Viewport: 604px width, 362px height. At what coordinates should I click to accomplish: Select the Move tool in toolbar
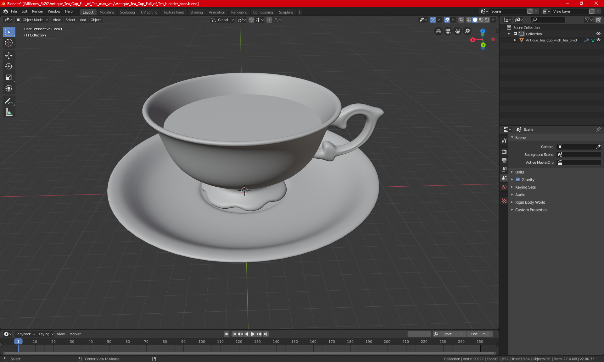[x=9, y=56]
